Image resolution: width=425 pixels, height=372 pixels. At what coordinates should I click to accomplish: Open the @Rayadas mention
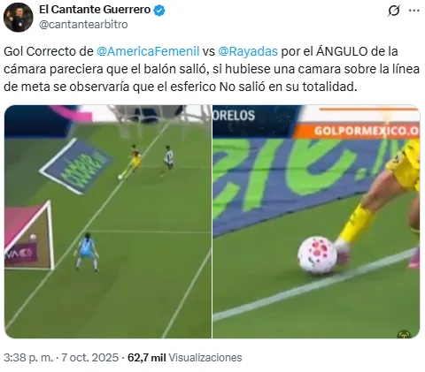point(248,51)
